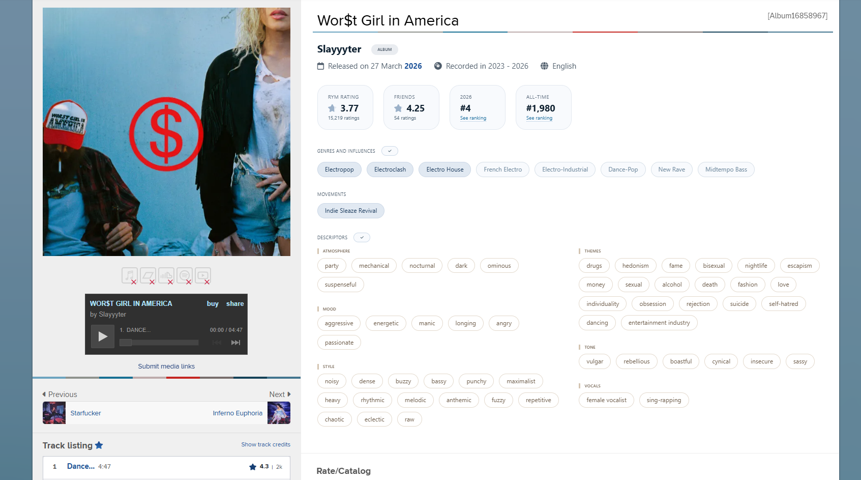This screenshot has width=861, height=480.
Task: Open the Electropop genre tag
Action: 339,170
